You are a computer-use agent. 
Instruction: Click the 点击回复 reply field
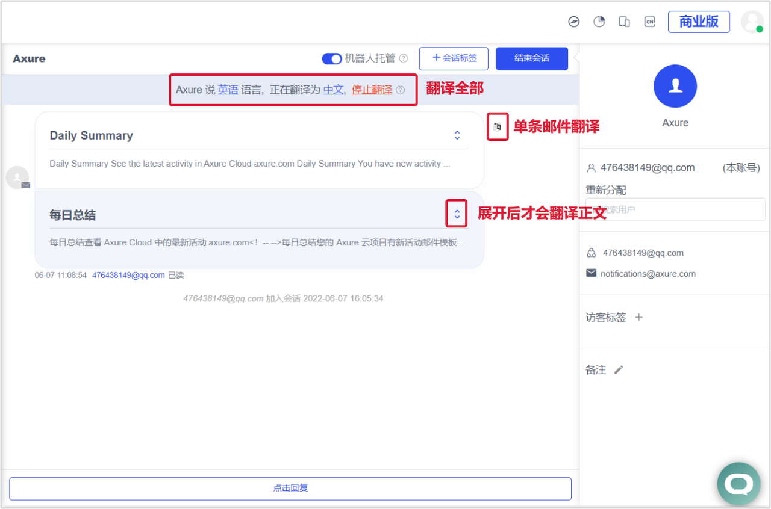290,489
